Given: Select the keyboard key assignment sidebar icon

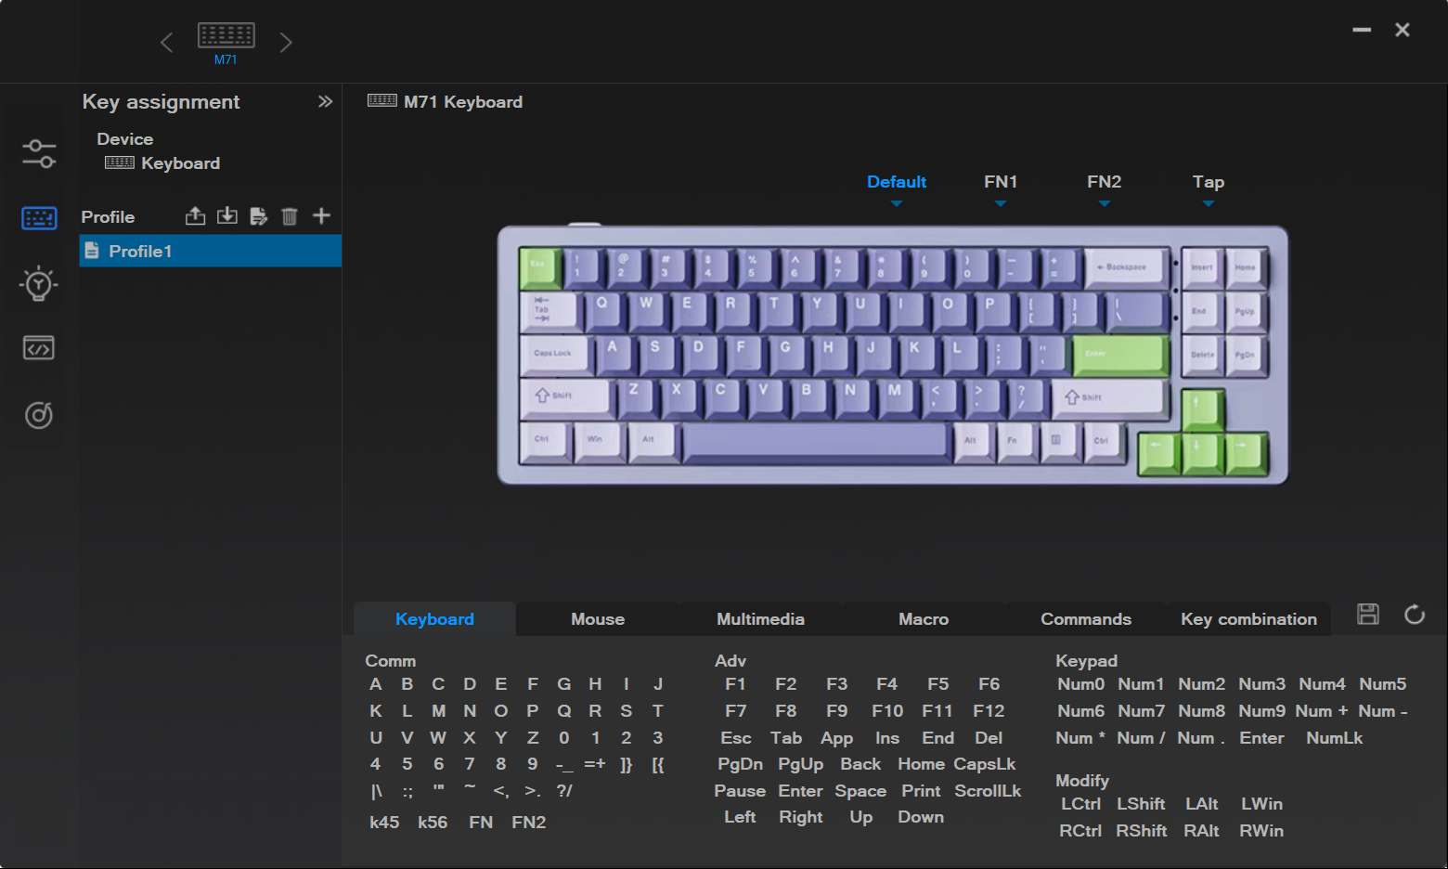Looking at the screenshot, I should (39, 218).
